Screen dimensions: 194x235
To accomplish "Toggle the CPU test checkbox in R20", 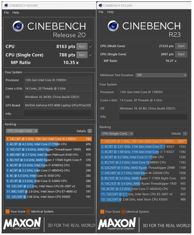I will pyautogui.click(x=91, y=46).
